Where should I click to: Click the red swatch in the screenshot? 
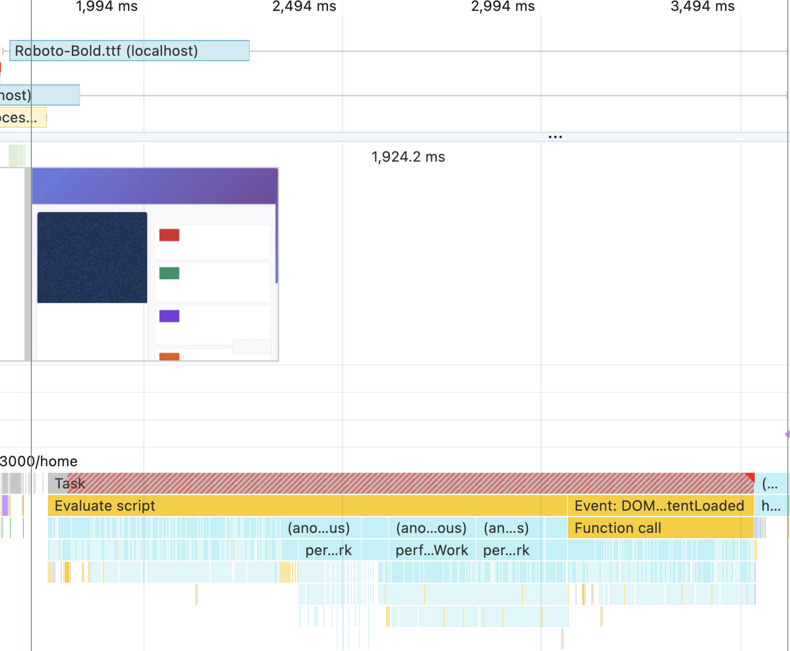[169, 235]
